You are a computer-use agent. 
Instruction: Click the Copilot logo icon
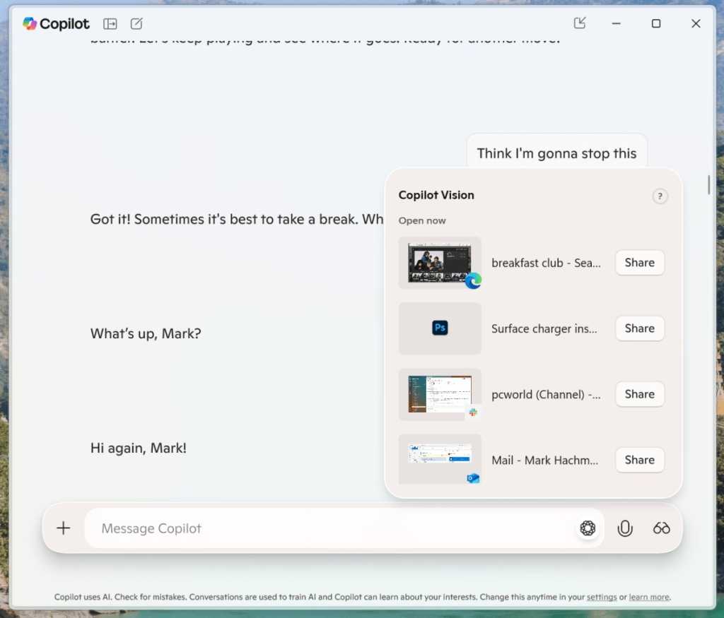[30, 23]
